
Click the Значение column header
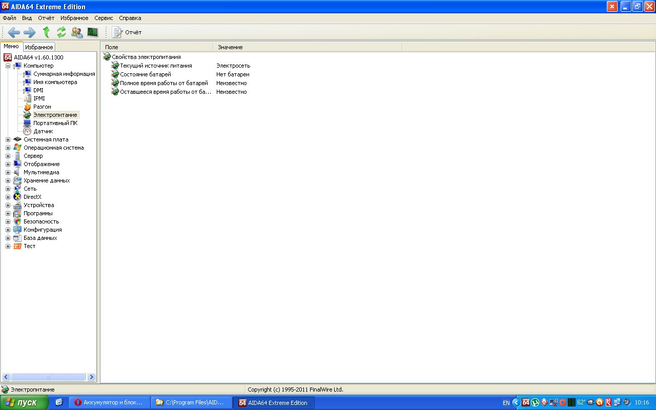click(307, 47)
